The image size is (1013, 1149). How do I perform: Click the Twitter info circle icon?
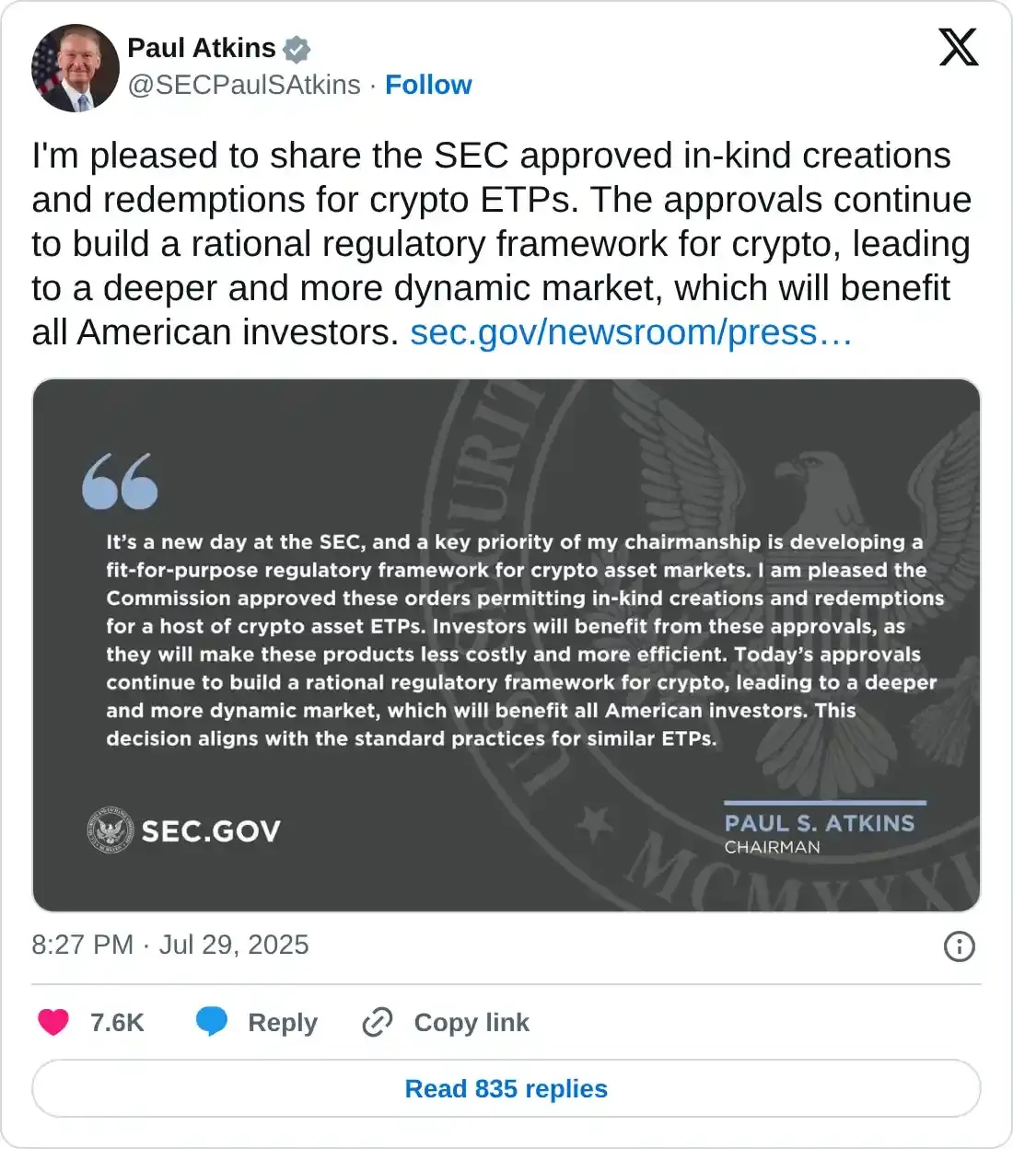click(959, 946)
